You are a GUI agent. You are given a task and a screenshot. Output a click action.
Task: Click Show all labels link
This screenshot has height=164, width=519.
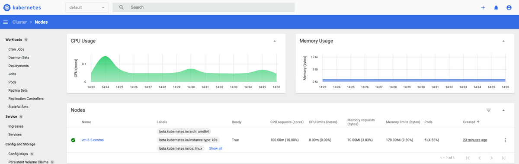coord(215,148)
